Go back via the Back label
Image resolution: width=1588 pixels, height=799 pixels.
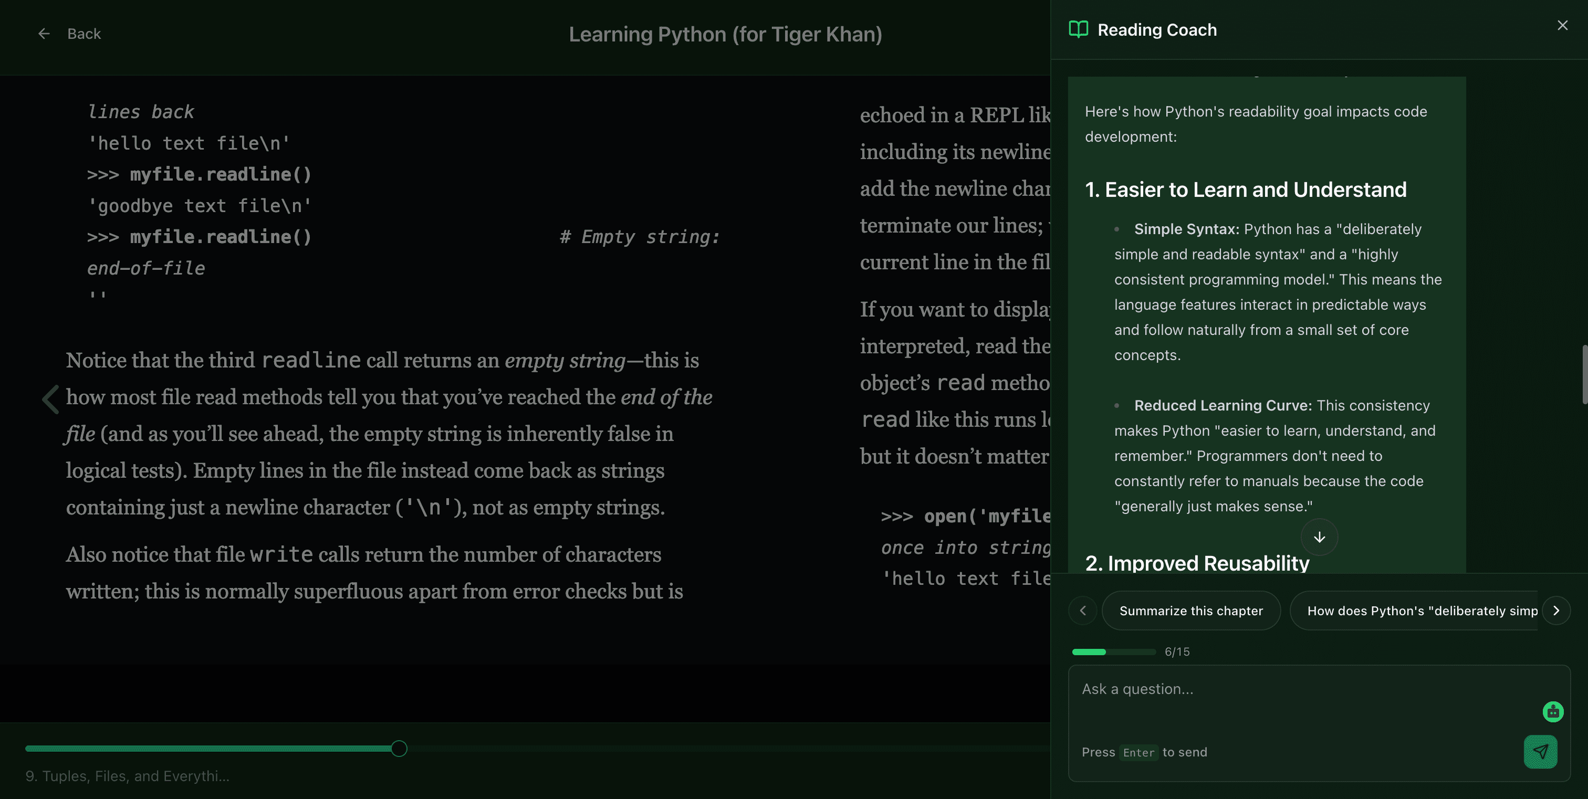(x=84, y=34)
